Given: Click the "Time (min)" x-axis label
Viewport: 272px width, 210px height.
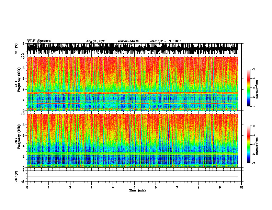Looking at the screenshot, I should (137, 190).
